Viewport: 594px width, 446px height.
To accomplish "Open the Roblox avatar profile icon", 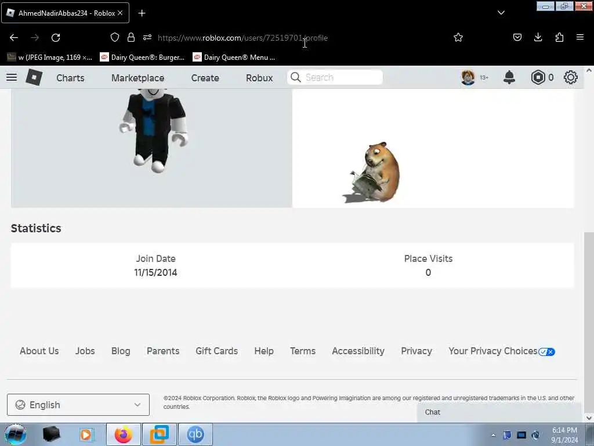I will [468, 77].
